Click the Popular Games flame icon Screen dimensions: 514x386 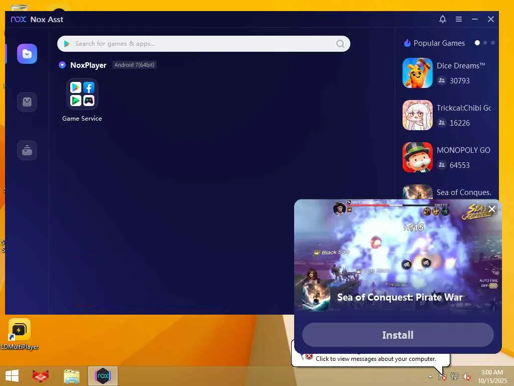[407, 43]
